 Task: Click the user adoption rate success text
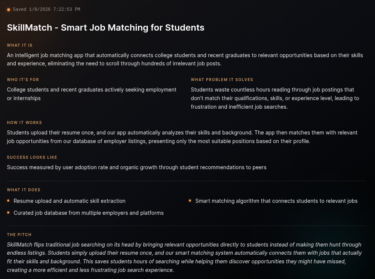click(136, 167)
